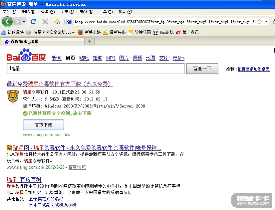275x210 pixels.
Task: Open the Mac论坛 bookmark
Action: 163,32
